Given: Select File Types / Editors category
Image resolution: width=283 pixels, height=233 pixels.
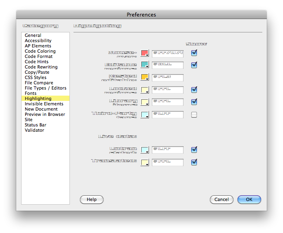Looking at the screenshot, I should [45, 88].
